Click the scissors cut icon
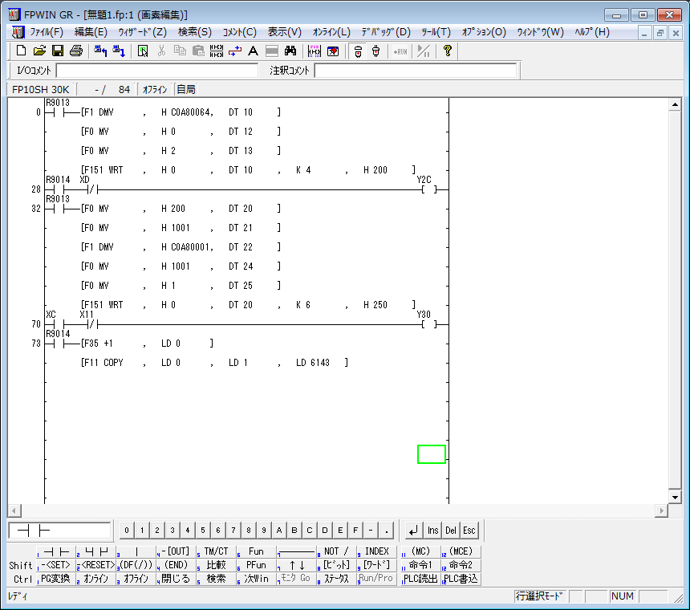Viewport: 690px width, 610px height. [x=162, y=51]
